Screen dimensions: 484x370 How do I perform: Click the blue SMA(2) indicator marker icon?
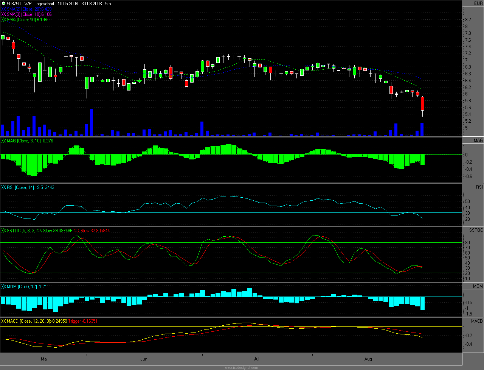click(x=3, y=9)
